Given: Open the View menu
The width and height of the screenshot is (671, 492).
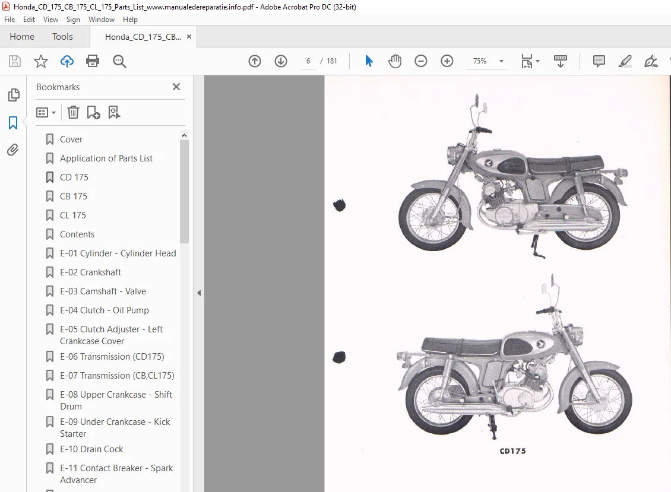Looking at the screenshot, I should pyautogui.click(x=50, y=20).
